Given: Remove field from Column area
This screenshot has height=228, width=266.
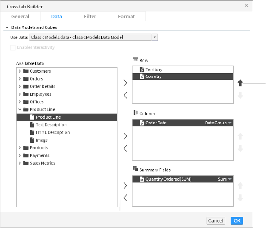Looking at the screenshot, I should pos(125,148).
